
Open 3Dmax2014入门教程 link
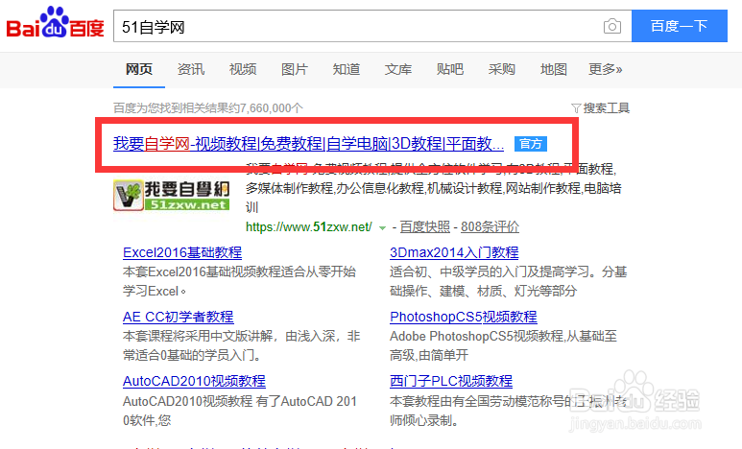pyautogui.click(x=454, y=252)
